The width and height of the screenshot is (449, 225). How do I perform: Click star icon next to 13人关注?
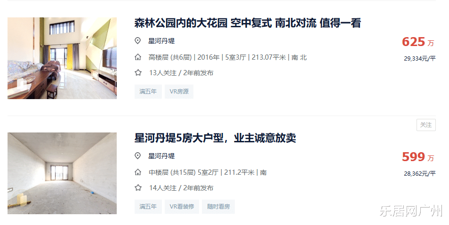(138, 73)
